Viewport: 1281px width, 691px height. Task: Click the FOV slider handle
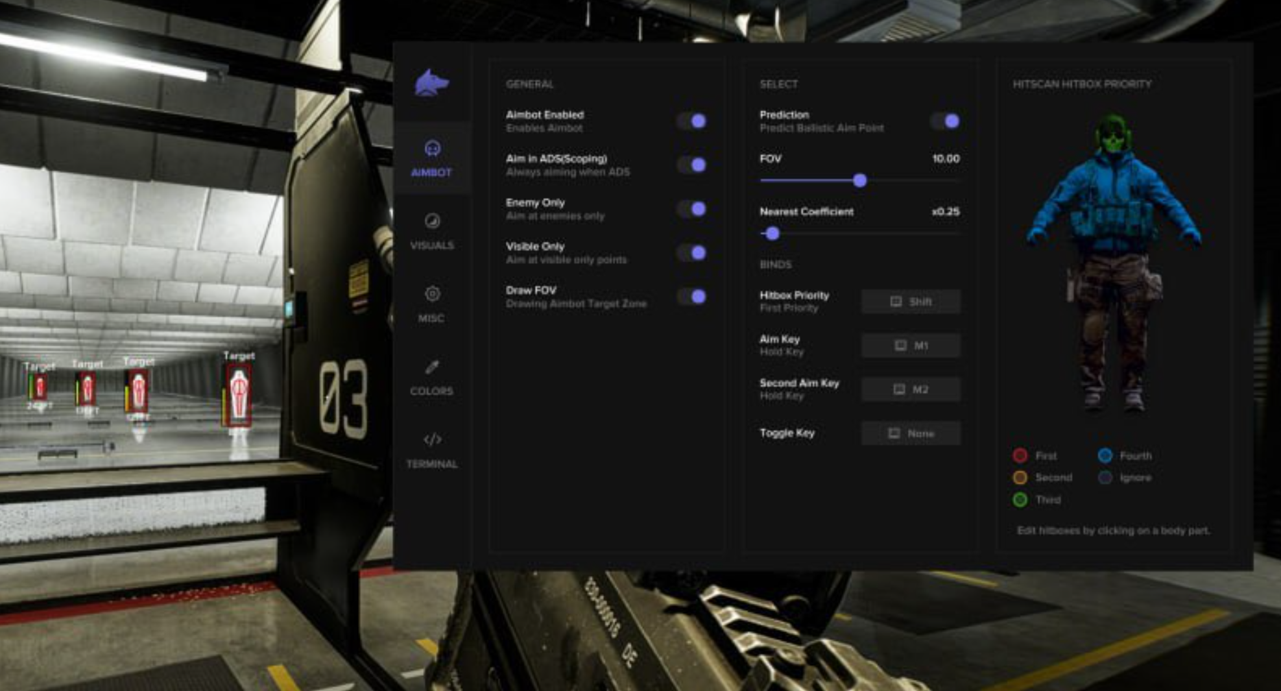(860, 180)
